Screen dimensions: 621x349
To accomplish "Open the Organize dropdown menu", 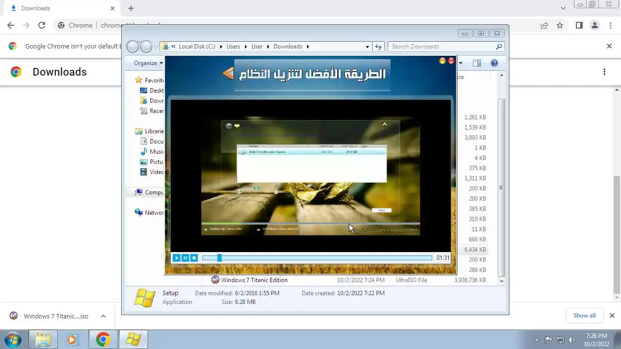I will click(148, 63).
